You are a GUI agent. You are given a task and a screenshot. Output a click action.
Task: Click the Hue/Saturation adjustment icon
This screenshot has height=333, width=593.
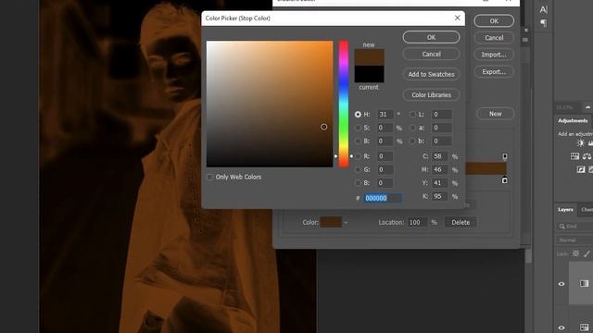(x=574, y=156)
